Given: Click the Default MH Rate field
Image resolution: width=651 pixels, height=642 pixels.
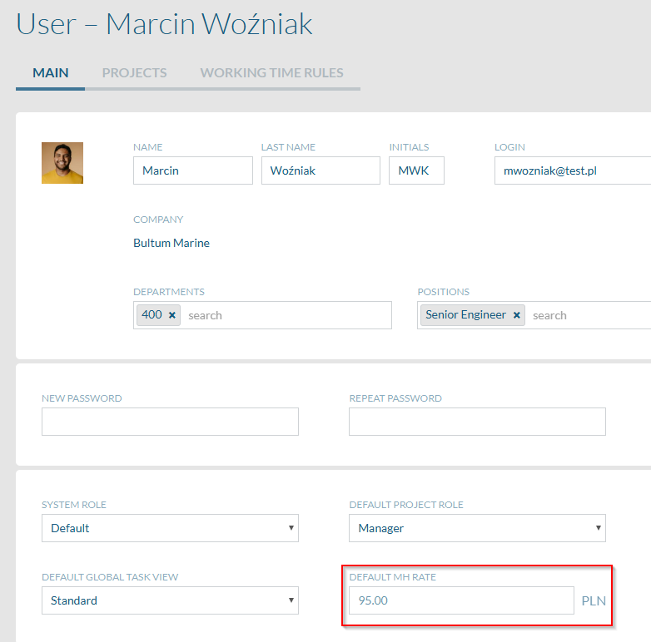Looking at the screenshot, I should 461,600.
